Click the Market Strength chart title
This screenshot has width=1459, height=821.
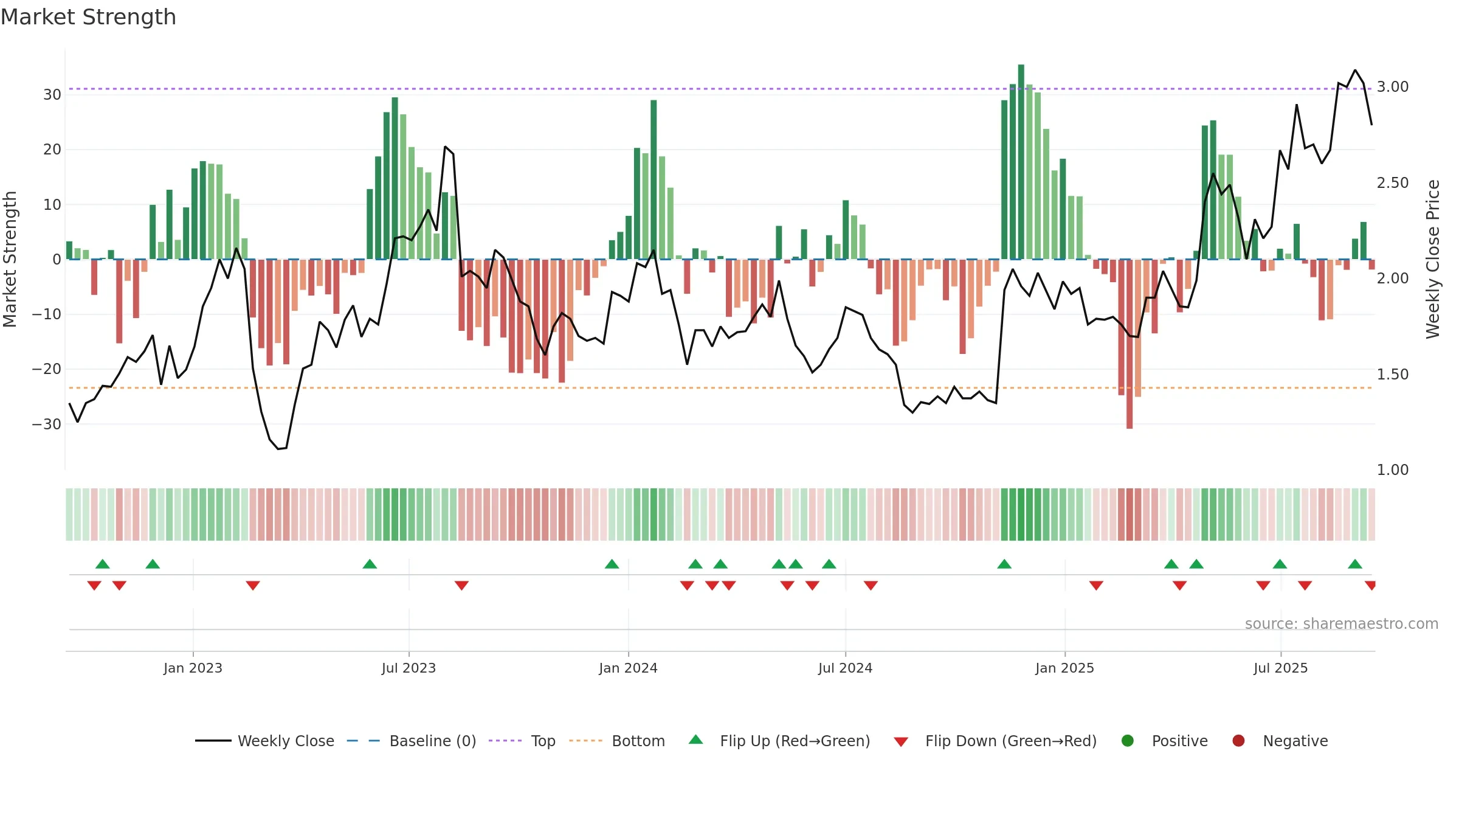click(88, 17)
